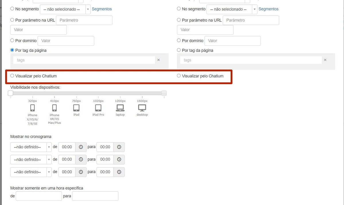Expand third '--não definido--' schedule dropdown
Image resolution: width=344 pixels, height=205 pixels.
coord(31,172)
